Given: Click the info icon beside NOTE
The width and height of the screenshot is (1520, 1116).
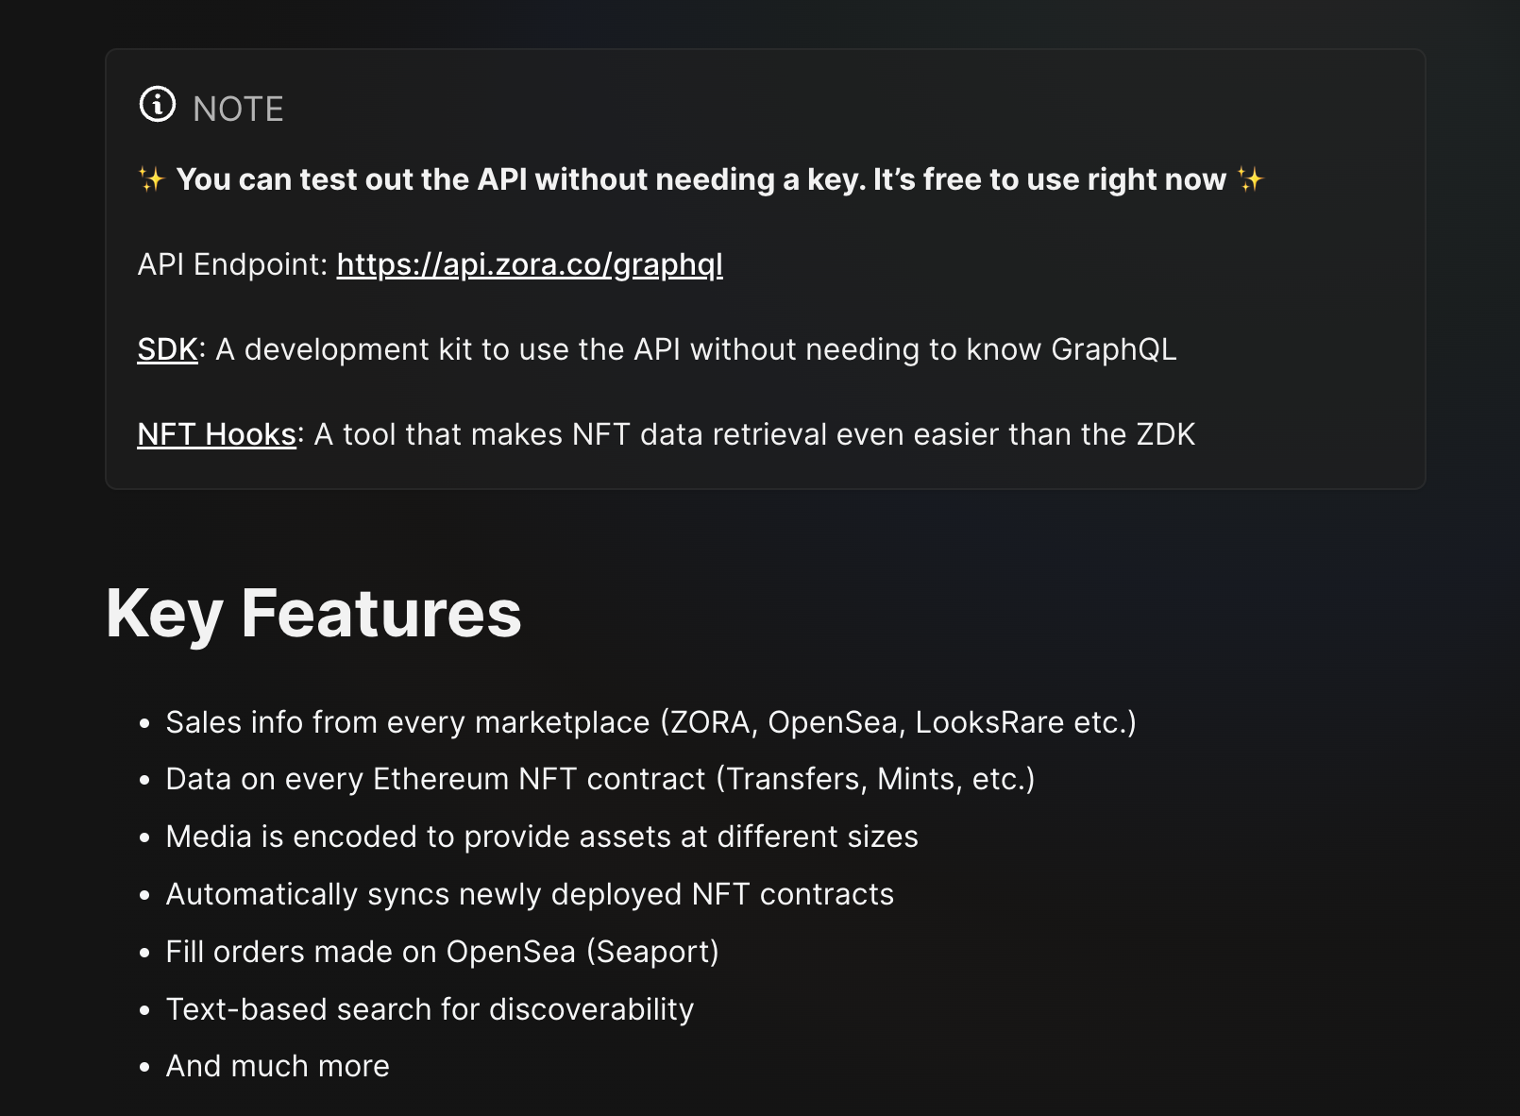Looking at the screenshot, I should point(158,104).
